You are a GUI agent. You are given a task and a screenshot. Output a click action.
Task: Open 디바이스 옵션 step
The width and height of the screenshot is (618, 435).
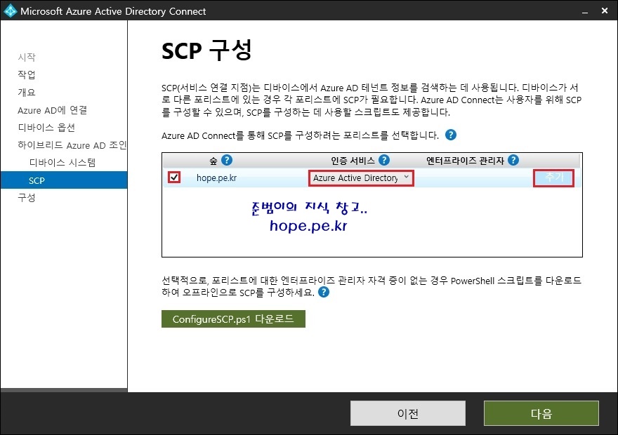click(46, 128)
